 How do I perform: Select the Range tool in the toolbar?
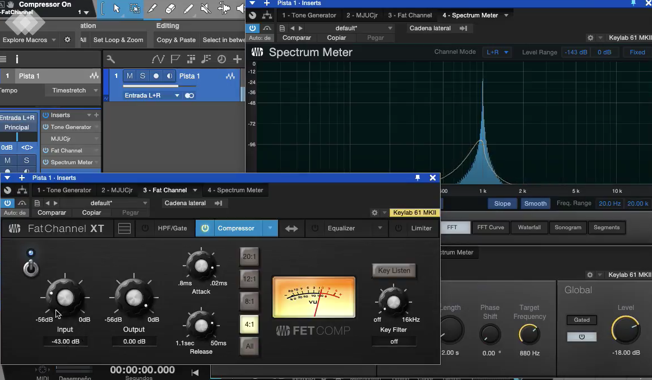135,8
